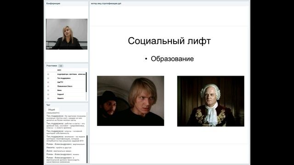294x165 pixels.
Task: Click the slide image of man in wig
Action: pos(211,101)
